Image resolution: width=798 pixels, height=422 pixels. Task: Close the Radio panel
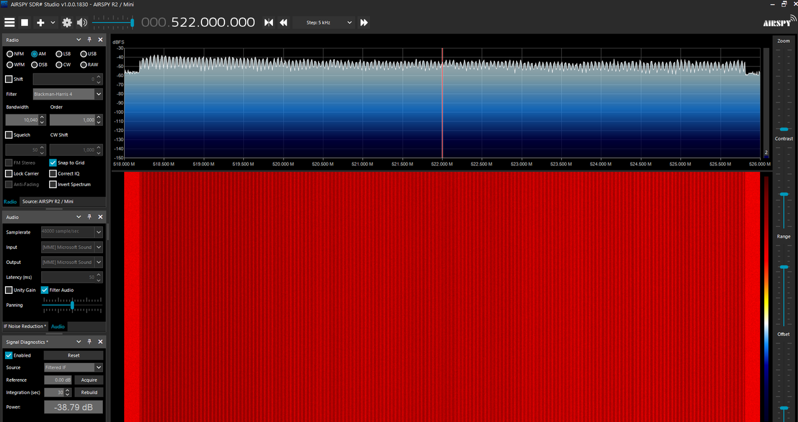coord(100,40)
